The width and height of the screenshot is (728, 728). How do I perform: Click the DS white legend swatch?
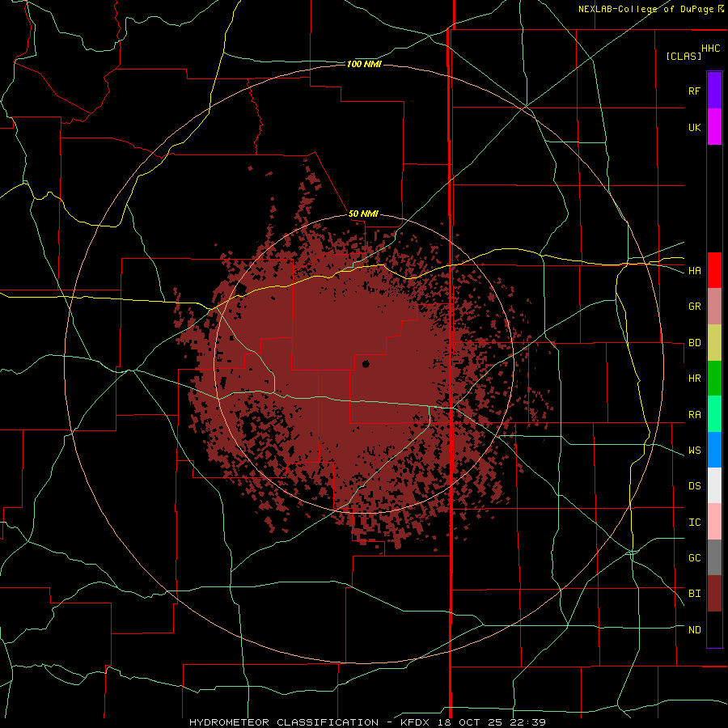click(714, 485)
